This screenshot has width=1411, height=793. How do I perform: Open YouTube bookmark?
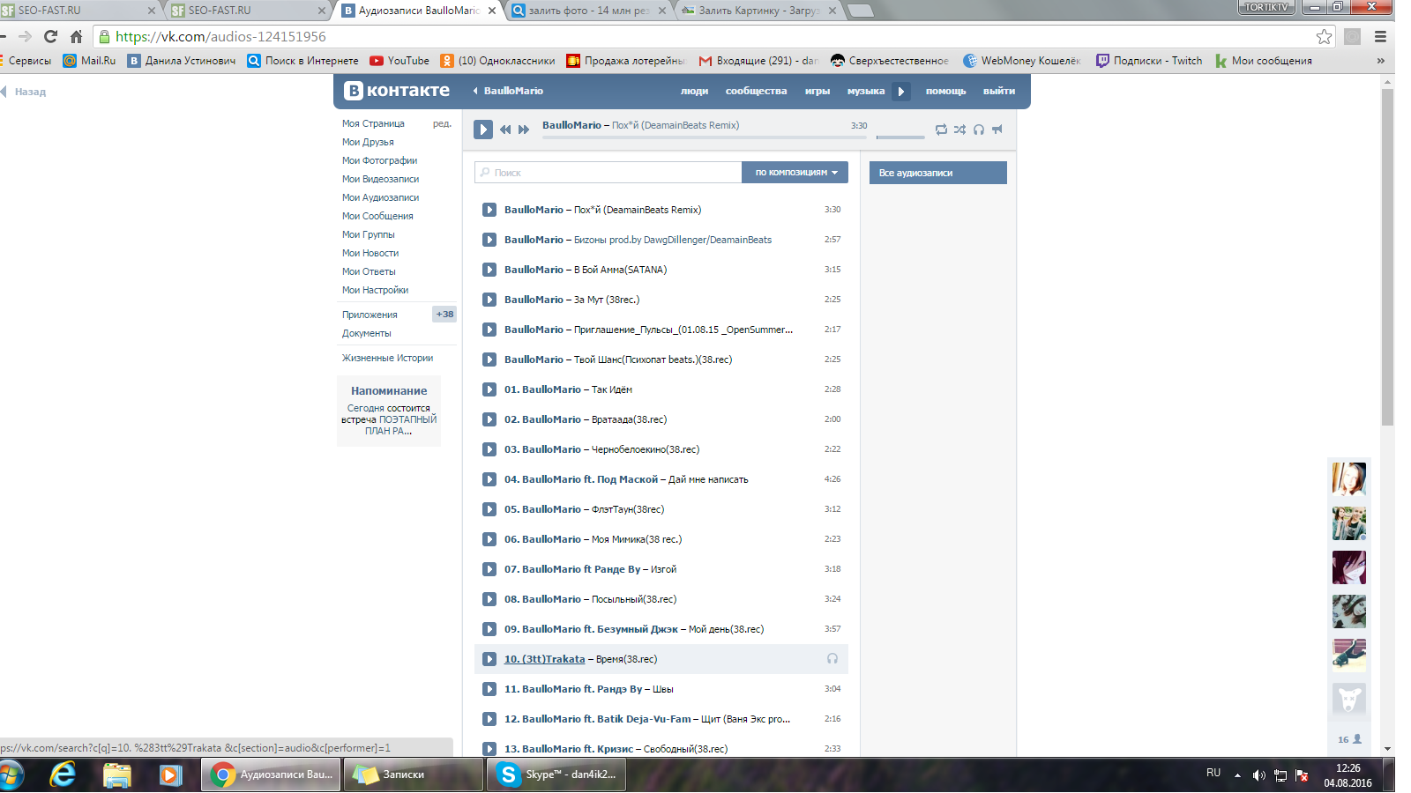(399, 61)
